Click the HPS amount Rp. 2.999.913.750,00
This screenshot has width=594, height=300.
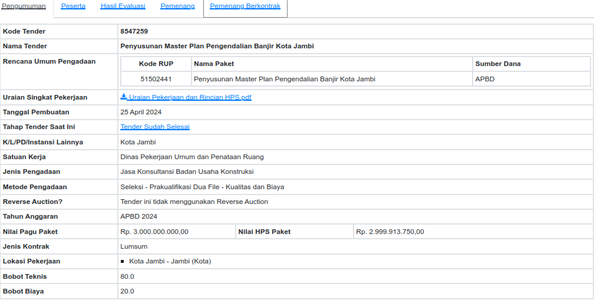[x=390, y=232]
